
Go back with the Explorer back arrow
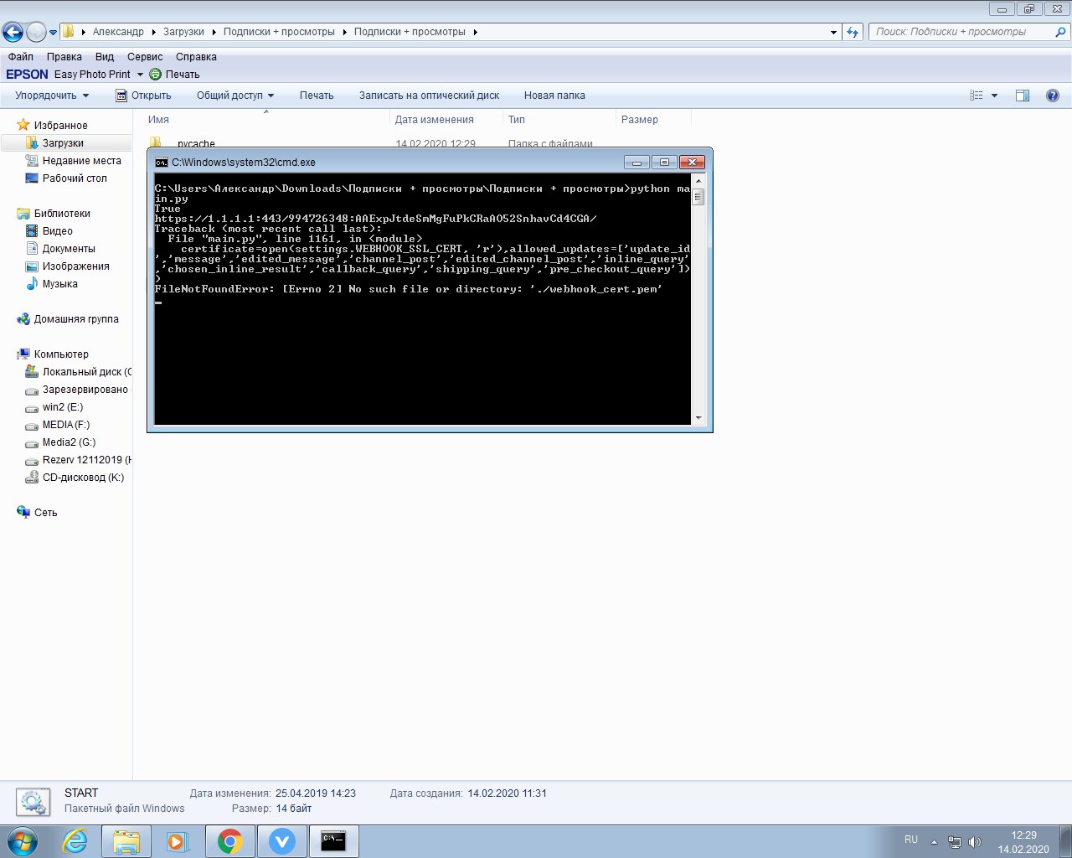[x=13, y=32]
